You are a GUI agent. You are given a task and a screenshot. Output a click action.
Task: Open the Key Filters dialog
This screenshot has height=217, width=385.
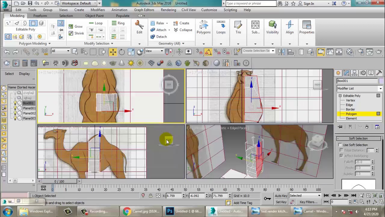click(309, 202)
